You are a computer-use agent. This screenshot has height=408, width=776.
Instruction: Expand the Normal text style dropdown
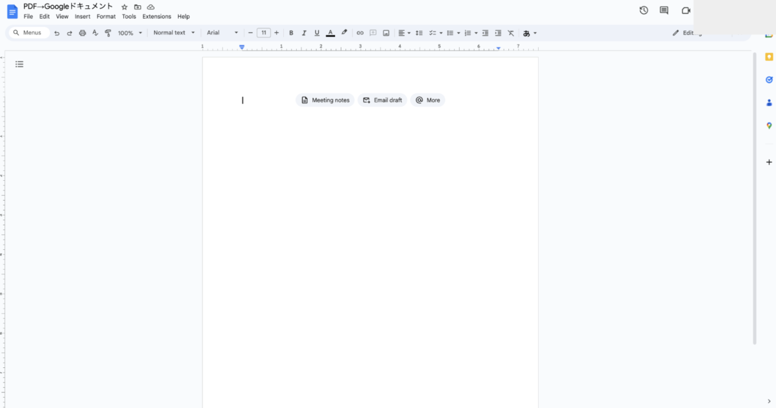coord(174,33)
